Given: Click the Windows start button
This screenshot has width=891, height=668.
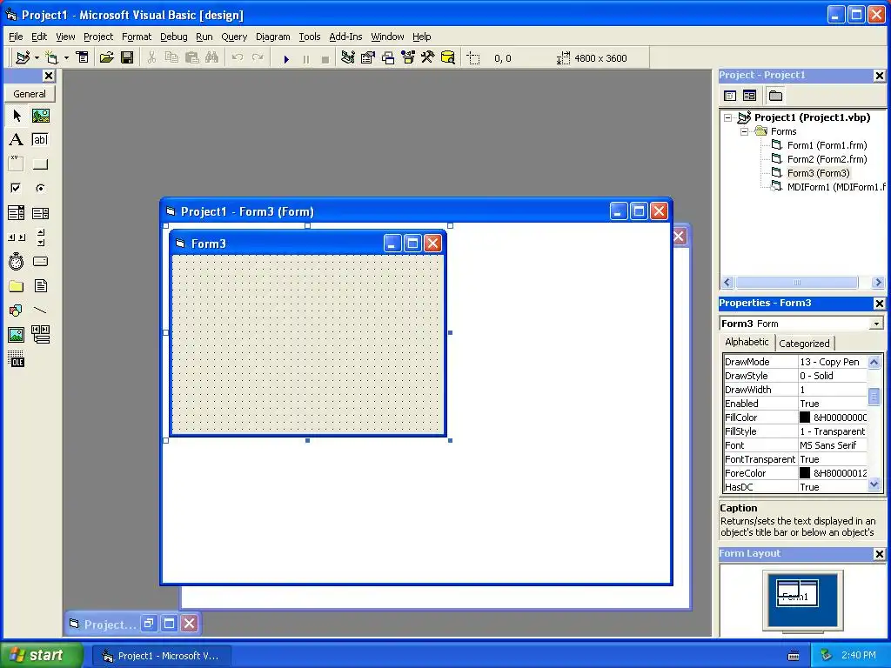Looking at the screenshot, I should click(41, 655).
